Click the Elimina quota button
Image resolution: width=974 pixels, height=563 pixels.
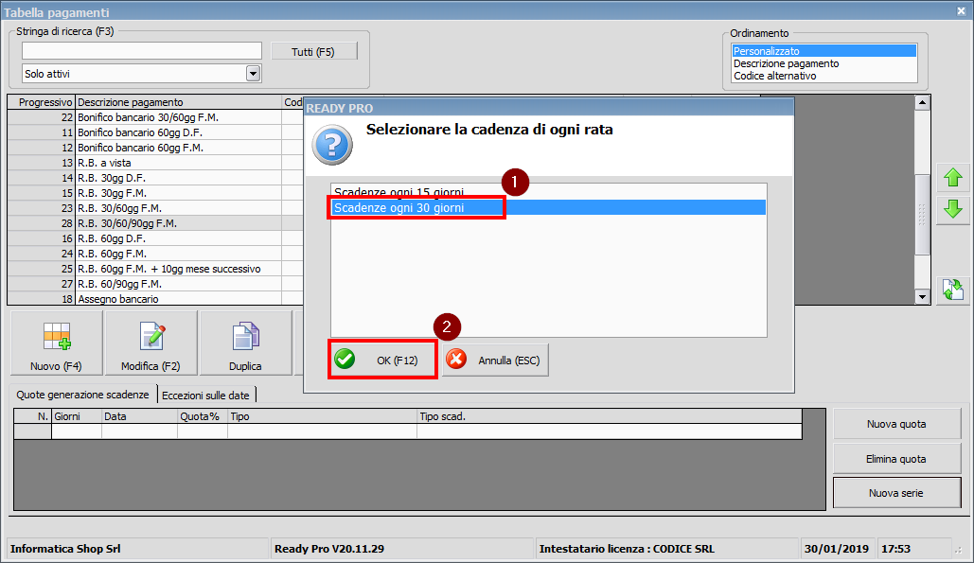(896, 459)
